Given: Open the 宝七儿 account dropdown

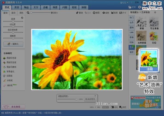Looking at the screenshot, I should tap(124, 2).
